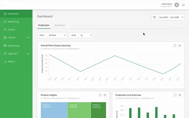The height and width of the screenshot is (118, 189).
Task: Open Dashboard in the sidebar
Action: click(x=16, y=14)
